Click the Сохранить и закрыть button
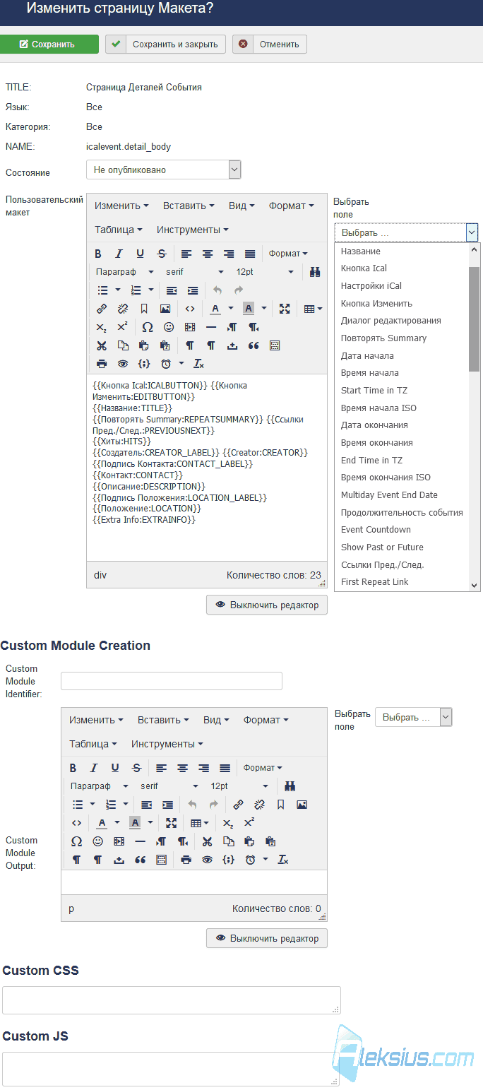 [166, 44]
